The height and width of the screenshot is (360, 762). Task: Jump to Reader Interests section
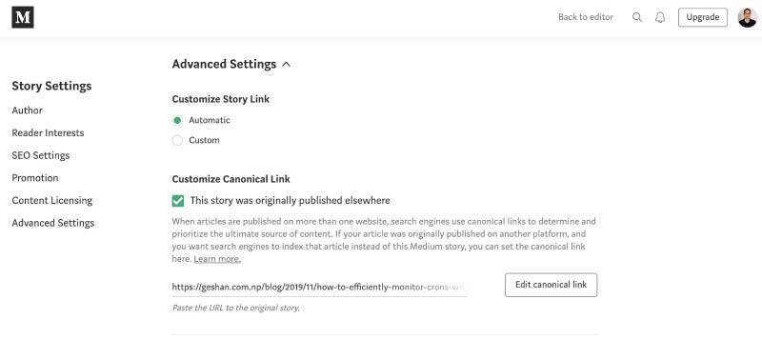coord(49,132)
